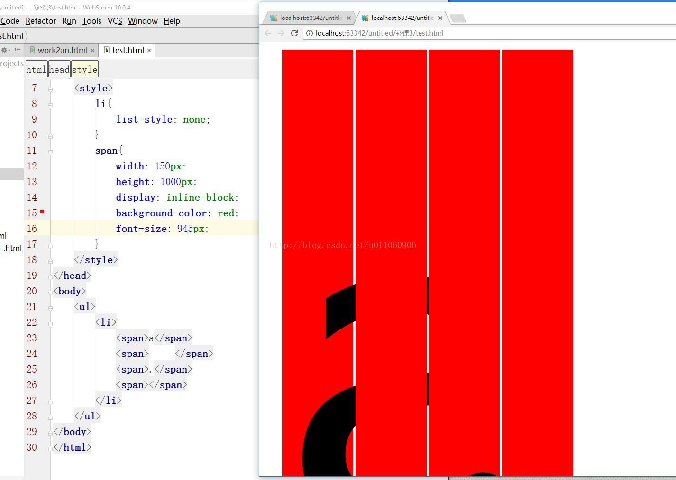Click 'background-color: red;' code line
This screenshot has height=480, width=676.
177,213
